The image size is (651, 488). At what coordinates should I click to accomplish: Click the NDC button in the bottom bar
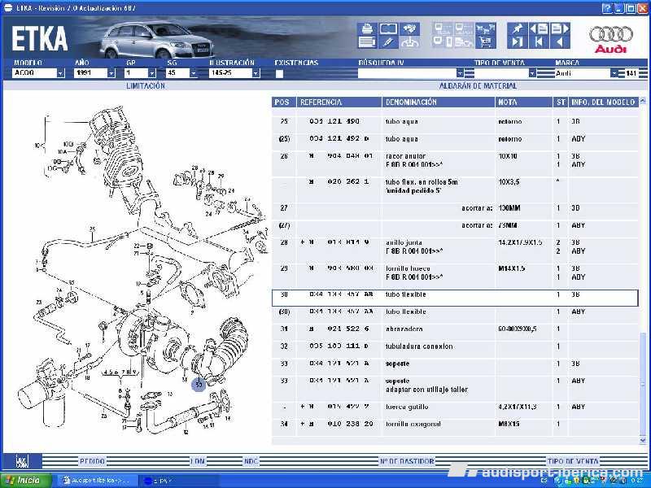pos(251,461)
